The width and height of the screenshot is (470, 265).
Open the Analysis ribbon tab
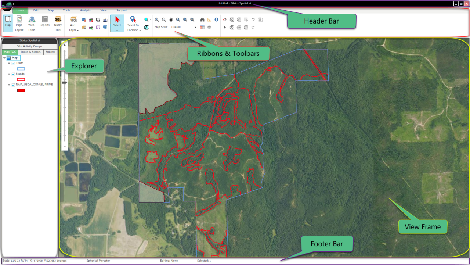(85, 10)
